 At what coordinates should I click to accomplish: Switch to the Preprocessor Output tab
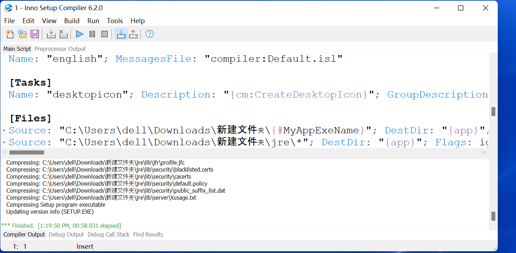pyautogui.click(x=60, y=49)
